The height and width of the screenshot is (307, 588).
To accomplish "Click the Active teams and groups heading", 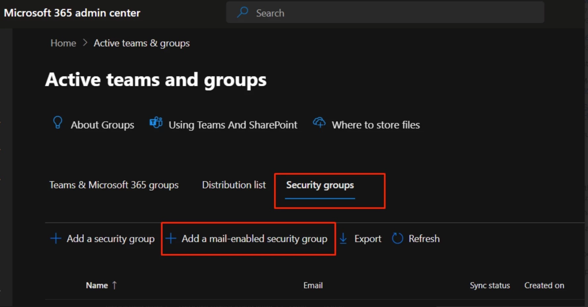I will pyautogui.click(x=156, y=80).
